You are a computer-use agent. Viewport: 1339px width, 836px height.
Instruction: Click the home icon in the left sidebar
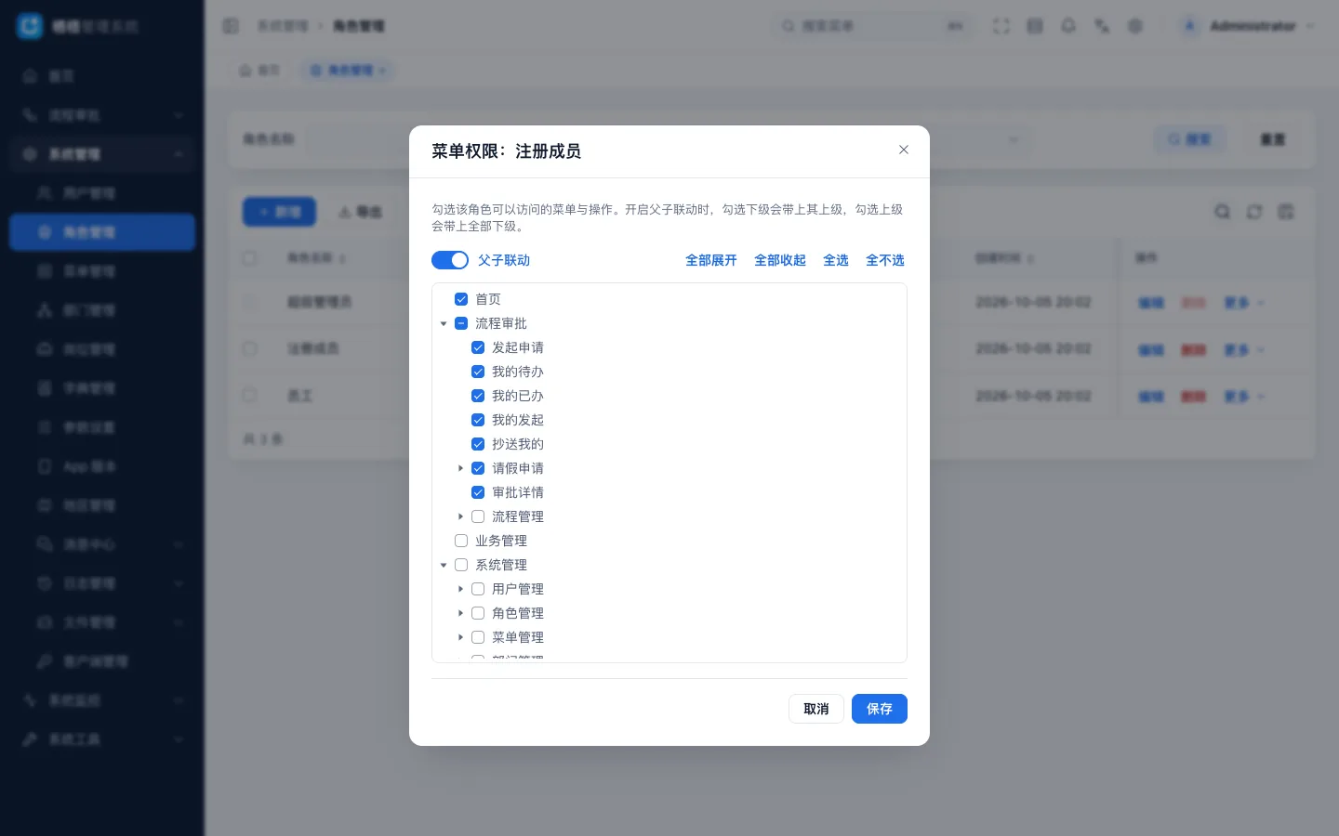coord(31,76)
